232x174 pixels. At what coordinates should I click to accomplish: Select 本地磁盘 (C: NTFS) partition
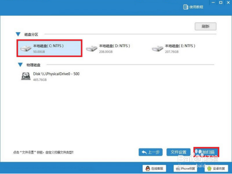(49, 48)
